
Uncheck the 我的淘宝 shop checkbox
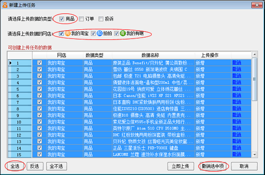tap(61, 34)
